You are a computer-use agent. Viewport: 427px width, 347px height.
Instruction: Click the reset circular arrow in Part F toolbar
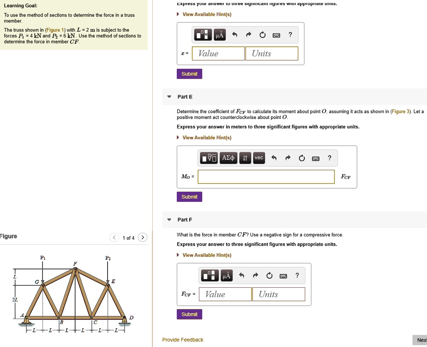[269, 275]
